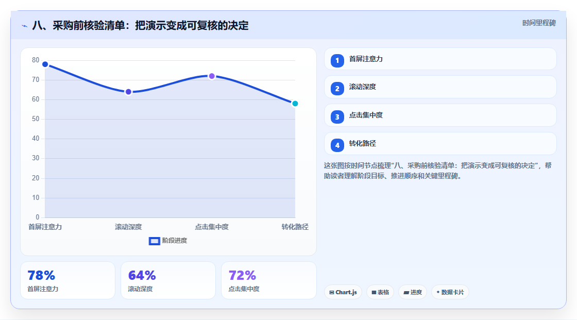
Task: Open the 点击集中度 milestone row
Action: click(x=440, y=115)
